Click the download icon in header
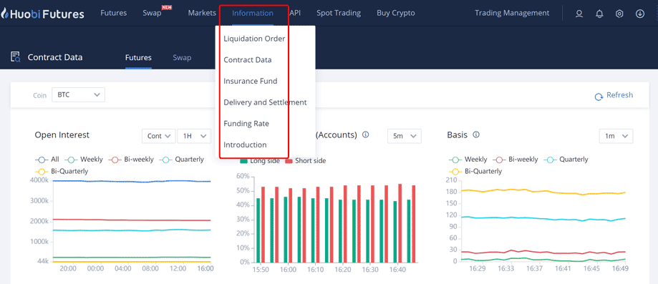The width and height of the screenshot is (658, 284). pyautogui.click(x=640, y=14)
